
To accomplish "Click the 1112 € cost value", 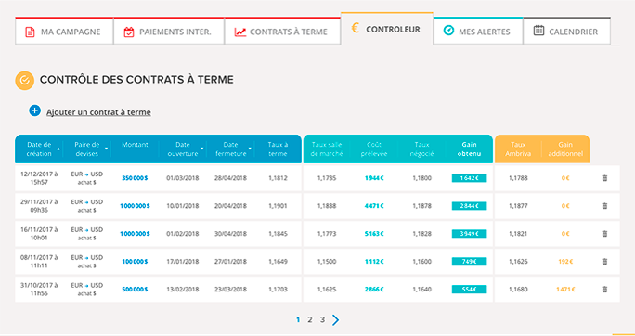I will tap(374, 262).
